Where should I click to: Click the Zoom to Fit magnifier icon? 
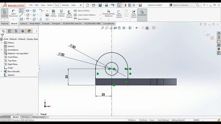[103, 28]
